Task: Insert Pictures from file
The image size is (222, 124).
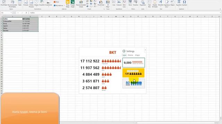Action: [26, 3]
